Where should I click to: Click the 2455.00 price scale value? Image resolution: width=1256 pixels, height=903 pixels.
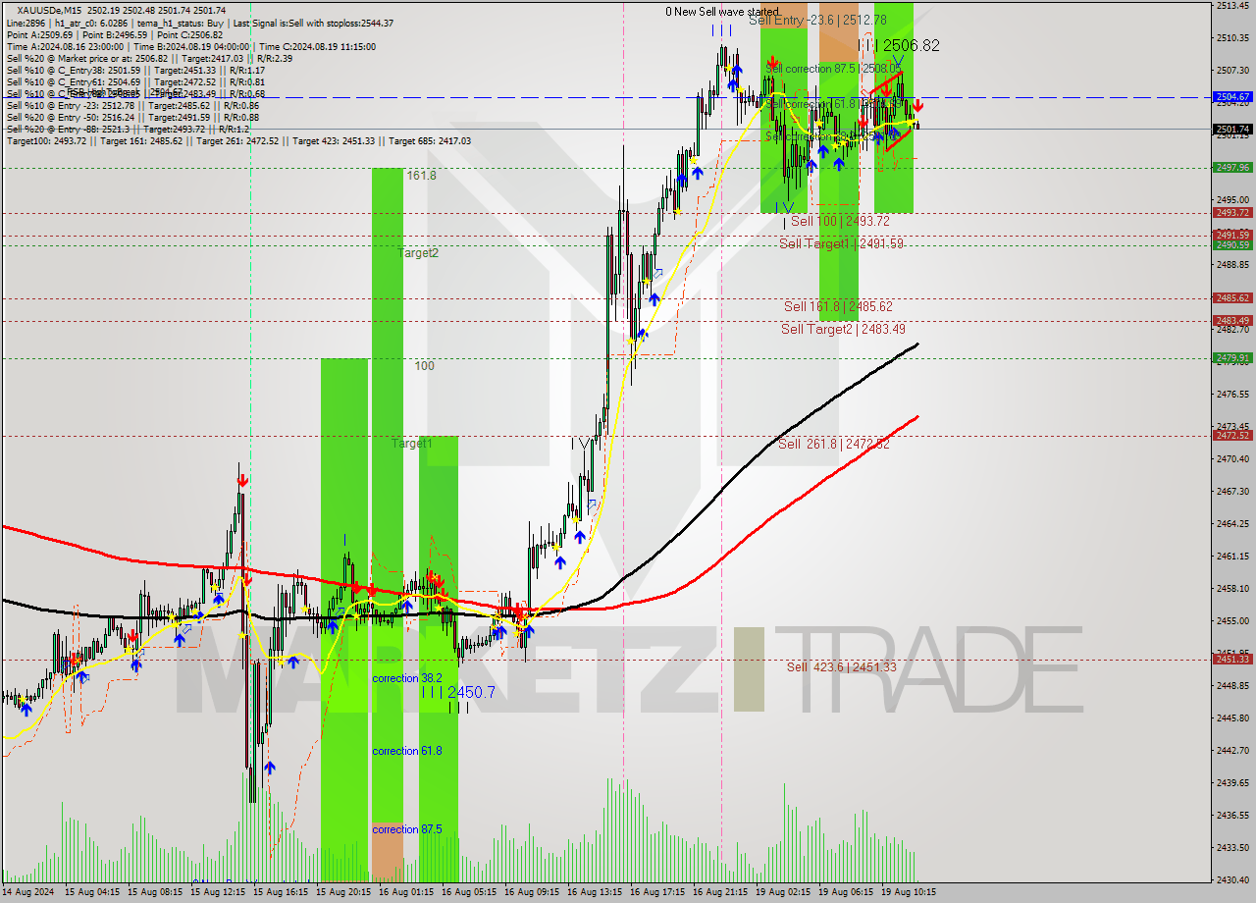pyautogui.click(x=1232, y=621)
